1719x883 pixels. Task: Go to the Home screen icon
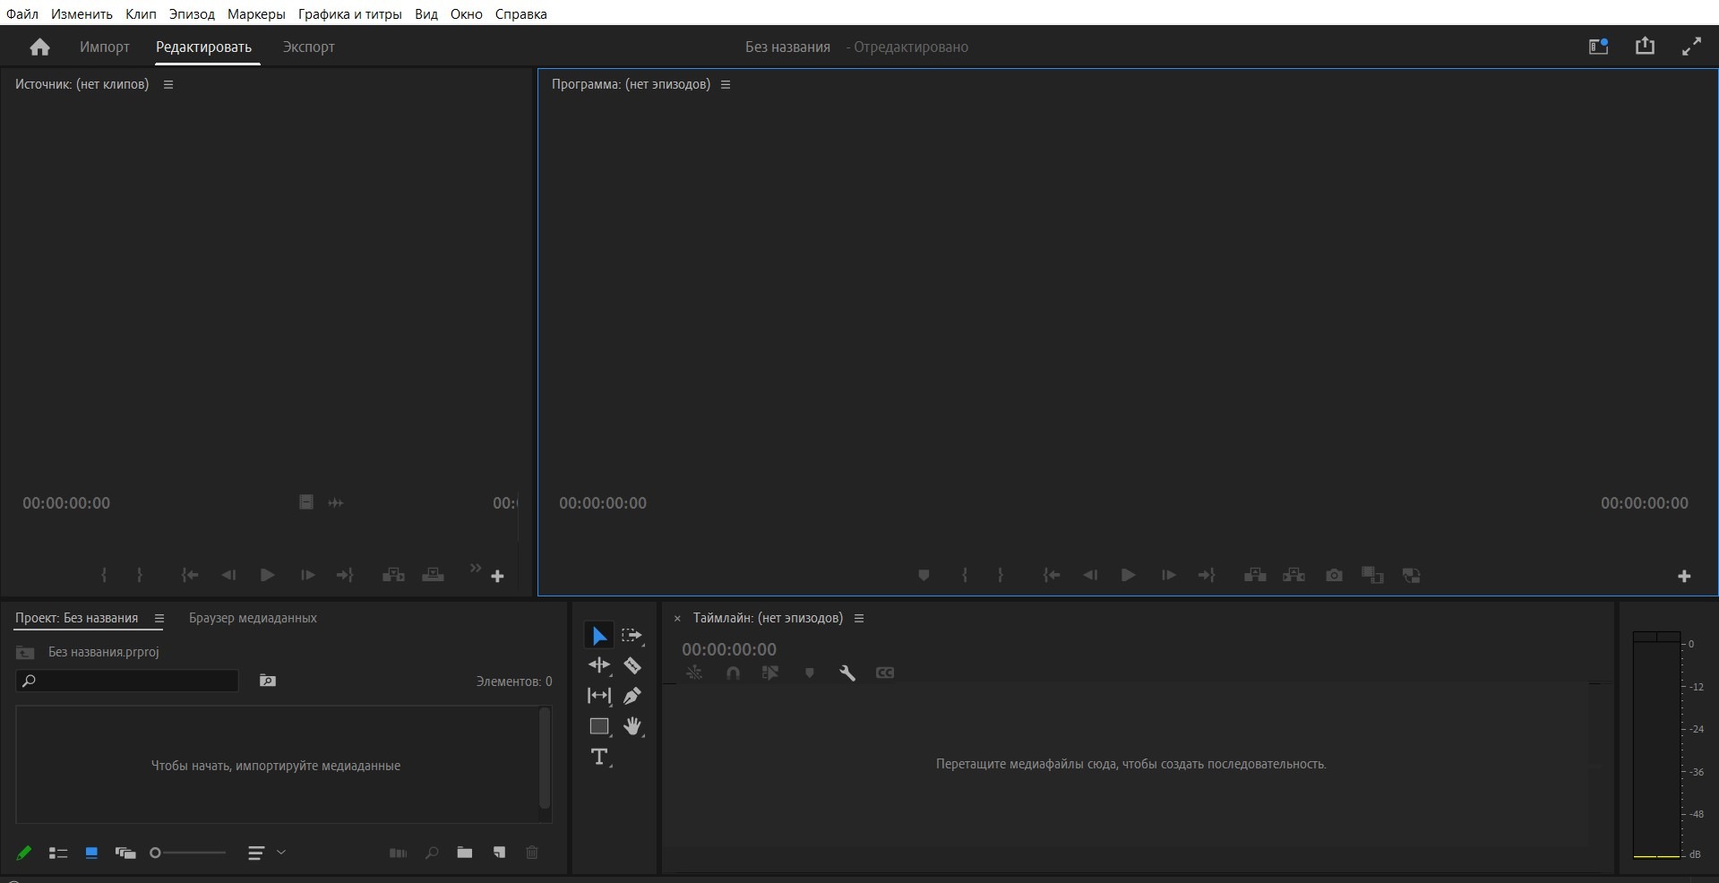39,47
